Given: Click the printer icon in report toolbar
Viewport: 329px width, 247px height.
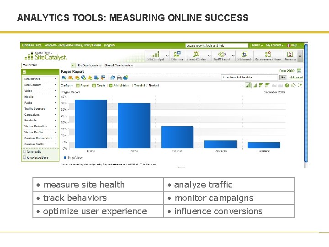Looking at the screenshot, I should click(x=119, y=78).
